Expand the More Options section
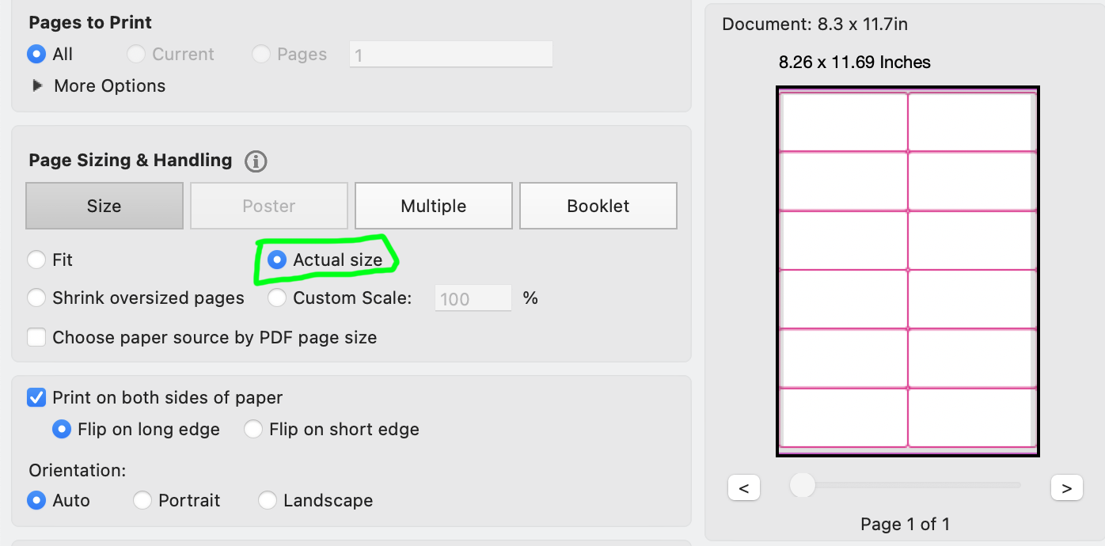This screenshot has height=546, width=1105. pos(37,85)
